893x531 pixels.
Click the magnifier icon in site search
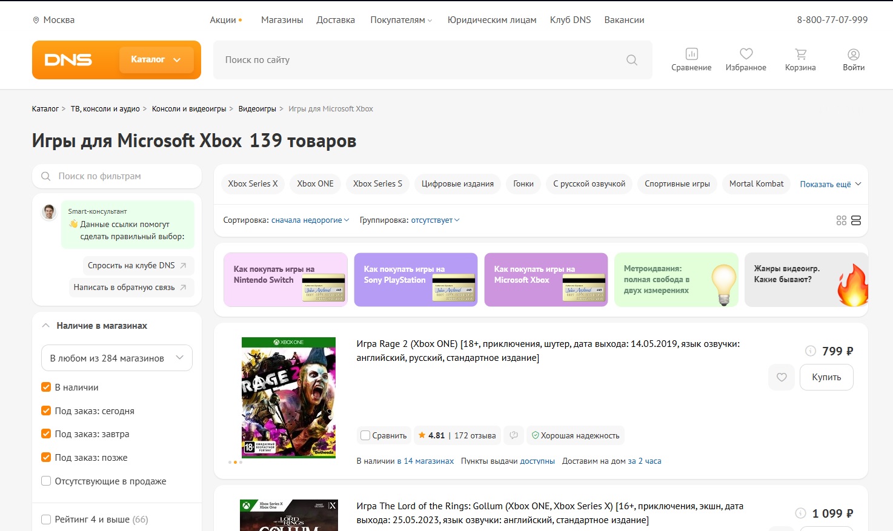pos(631,60)
